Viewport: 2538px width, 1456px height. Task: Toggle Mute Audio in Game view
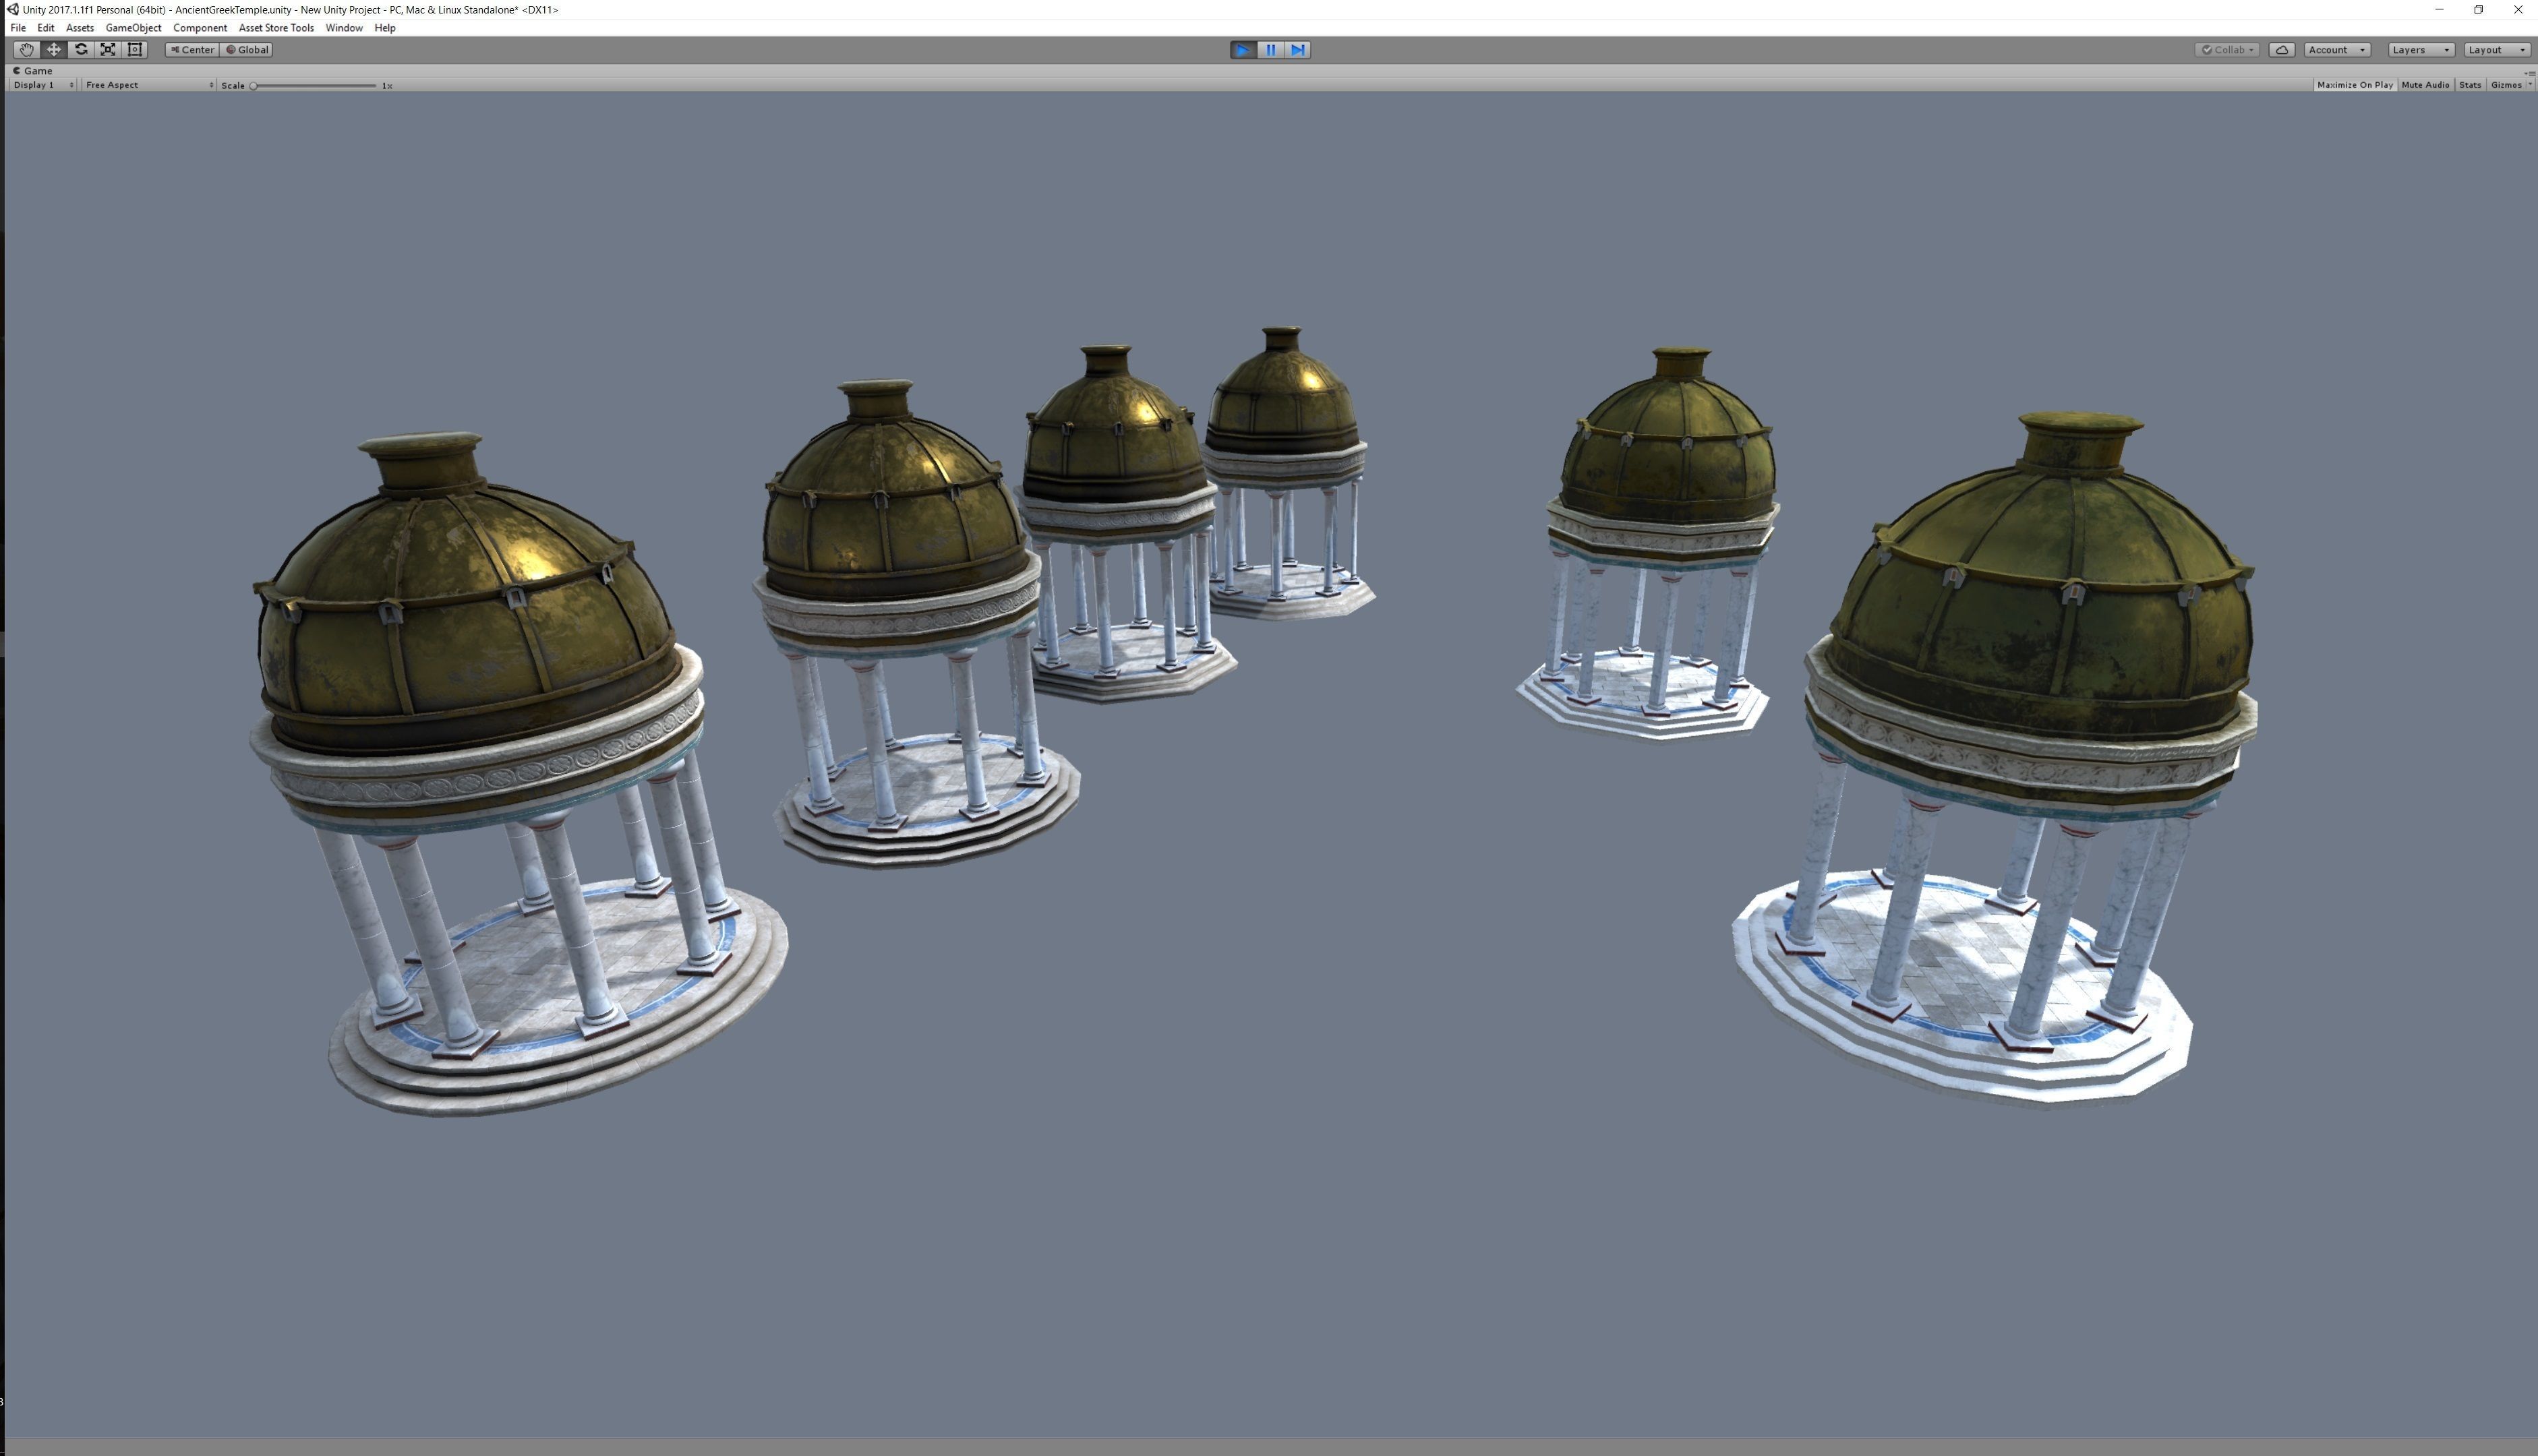click(x=2425, y=85)
